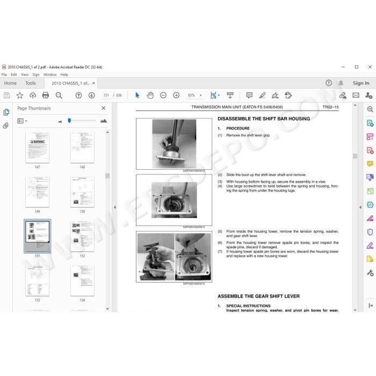Open the Window menu

(x=50, y=75)
